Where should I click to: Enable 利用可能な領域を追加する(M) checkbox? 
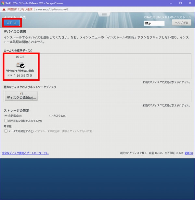(x=6, y=121)
